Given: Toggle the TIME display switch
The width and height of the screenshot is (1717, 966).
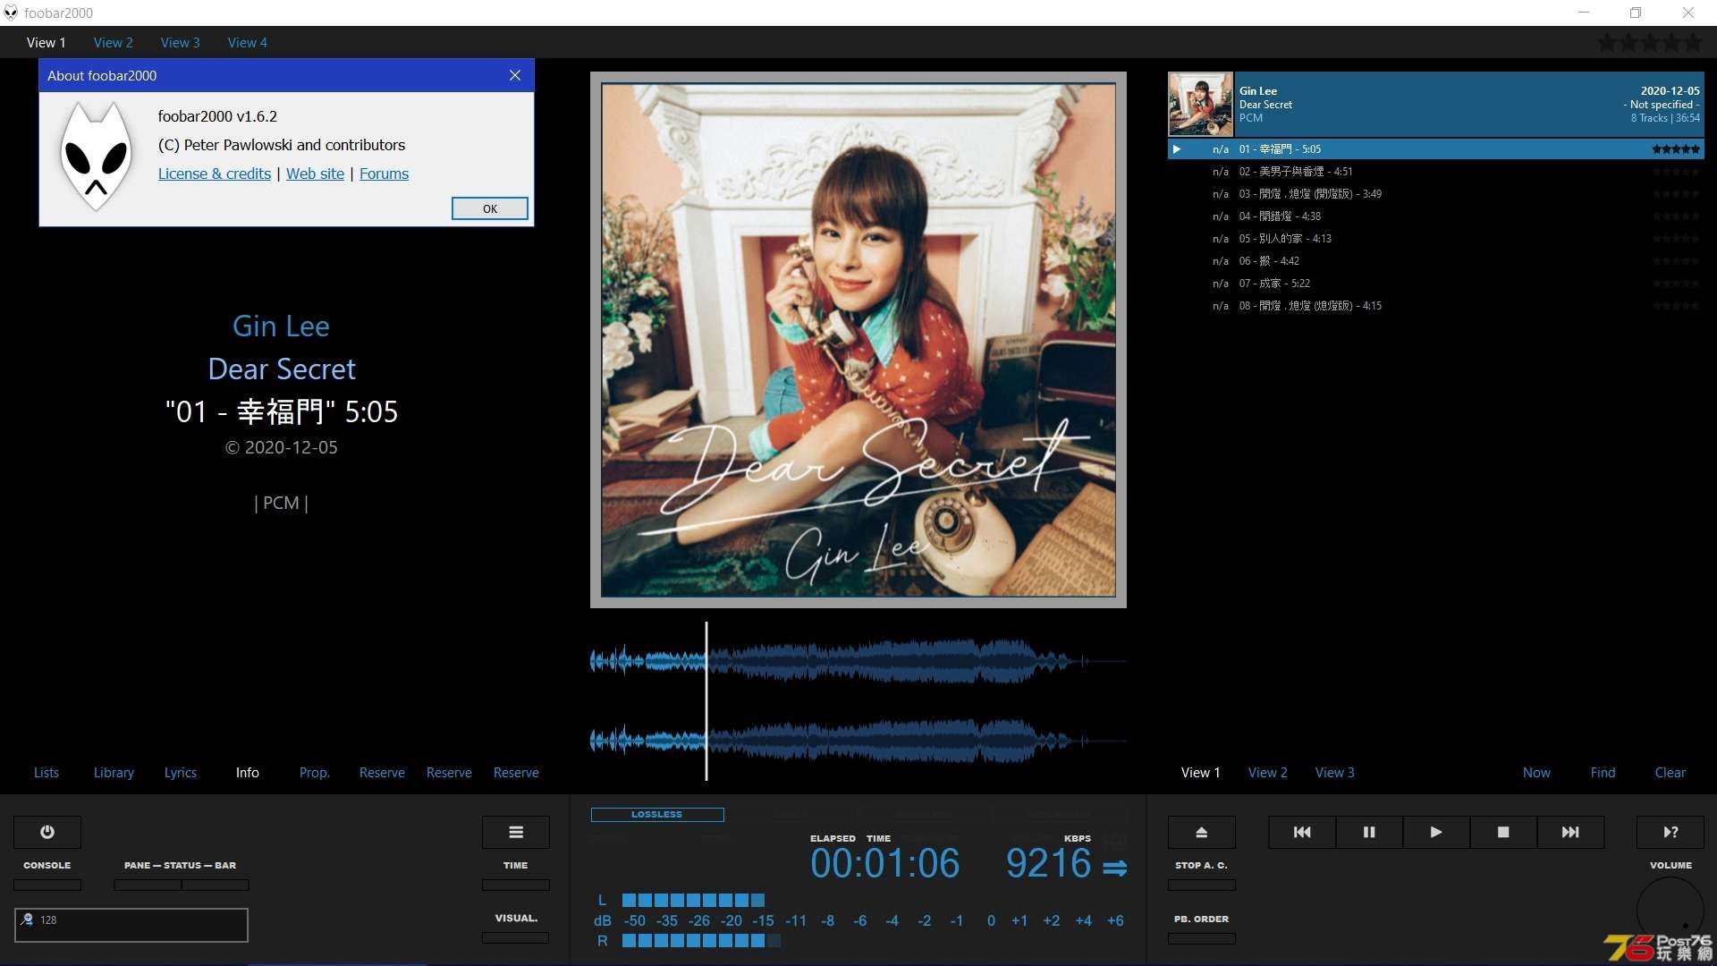Looking at the screenshot, I should click(x=516, y=885).
